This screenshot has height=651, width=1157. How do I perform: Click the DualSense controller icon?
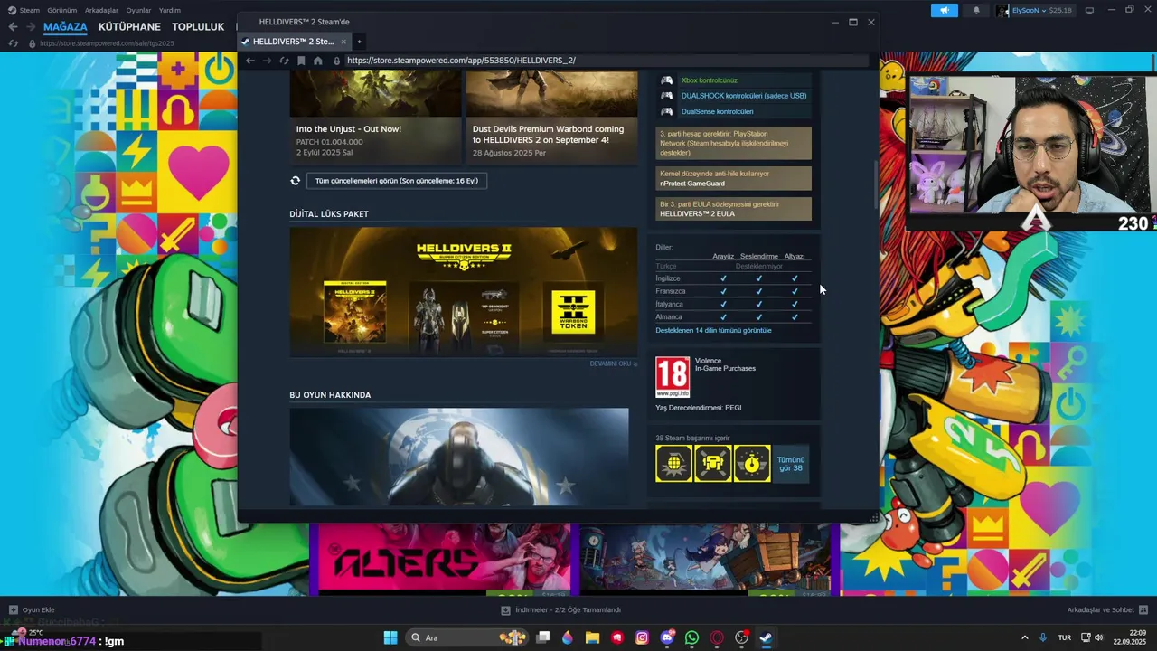click(x=666, y=111)
